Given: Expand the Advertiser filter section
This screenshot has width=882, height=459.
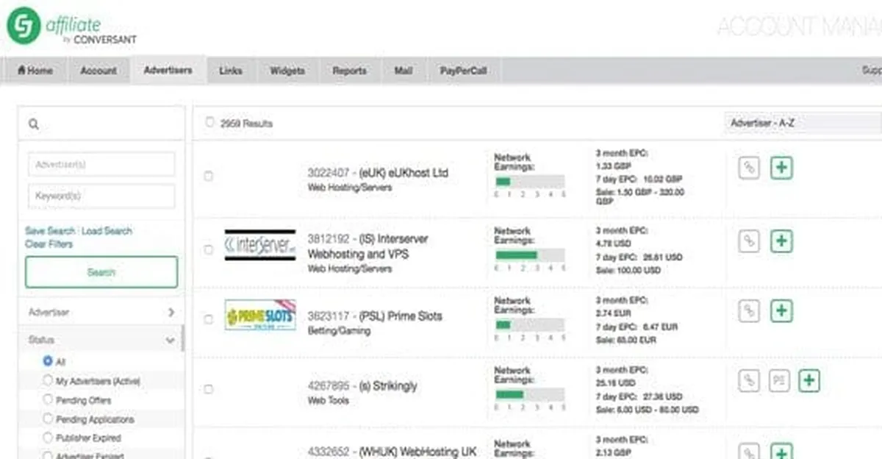Looking at the screenshot, I should tap(101, 312).
